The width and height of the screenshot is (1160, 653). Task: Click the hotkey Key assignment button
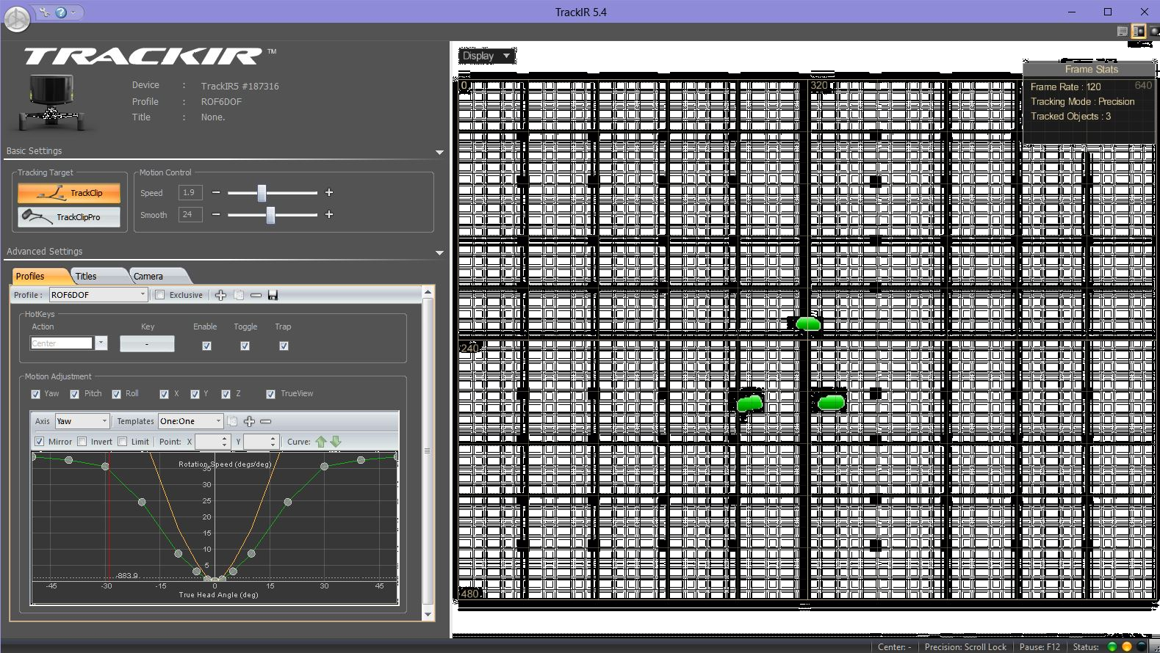pos(147,343)
